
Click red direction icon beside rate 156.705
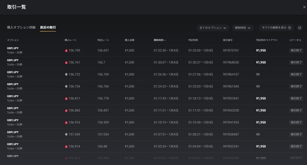click(66, 50)
